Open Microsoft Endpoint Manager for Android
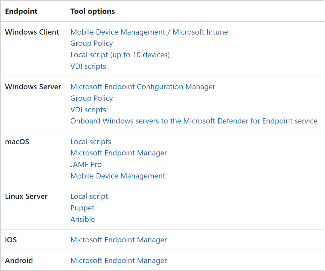Viewport: 325px width, 271px height. 119,260
